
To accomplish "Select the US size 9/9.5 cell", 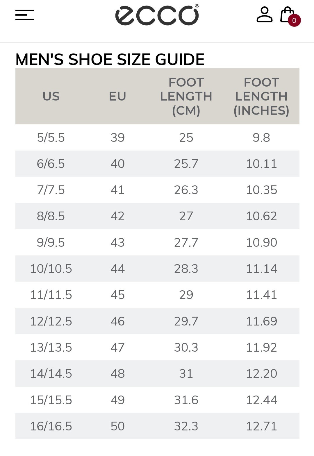I will [x=51, y=242].
